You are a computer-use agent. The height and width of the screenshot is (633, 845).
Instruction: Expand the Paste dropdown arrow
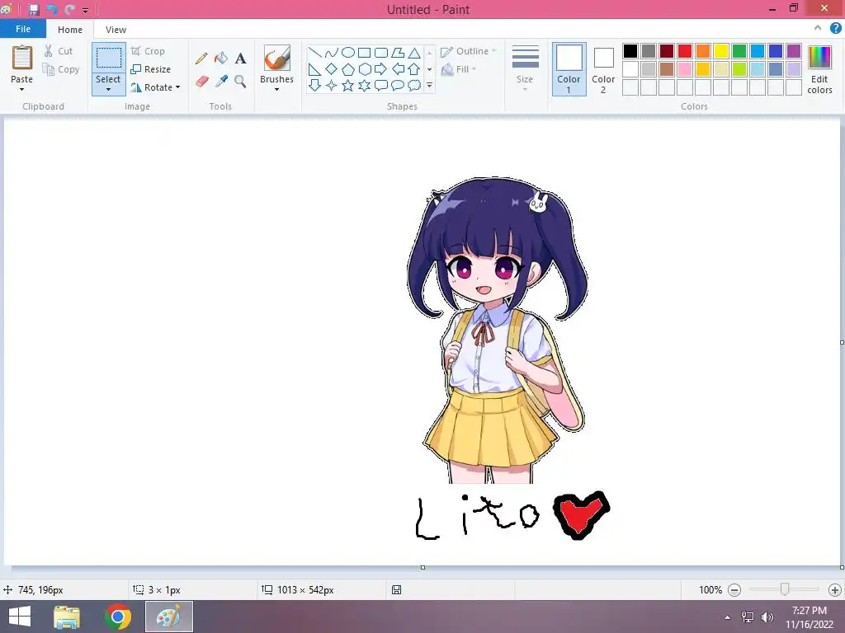click(22, 89)
